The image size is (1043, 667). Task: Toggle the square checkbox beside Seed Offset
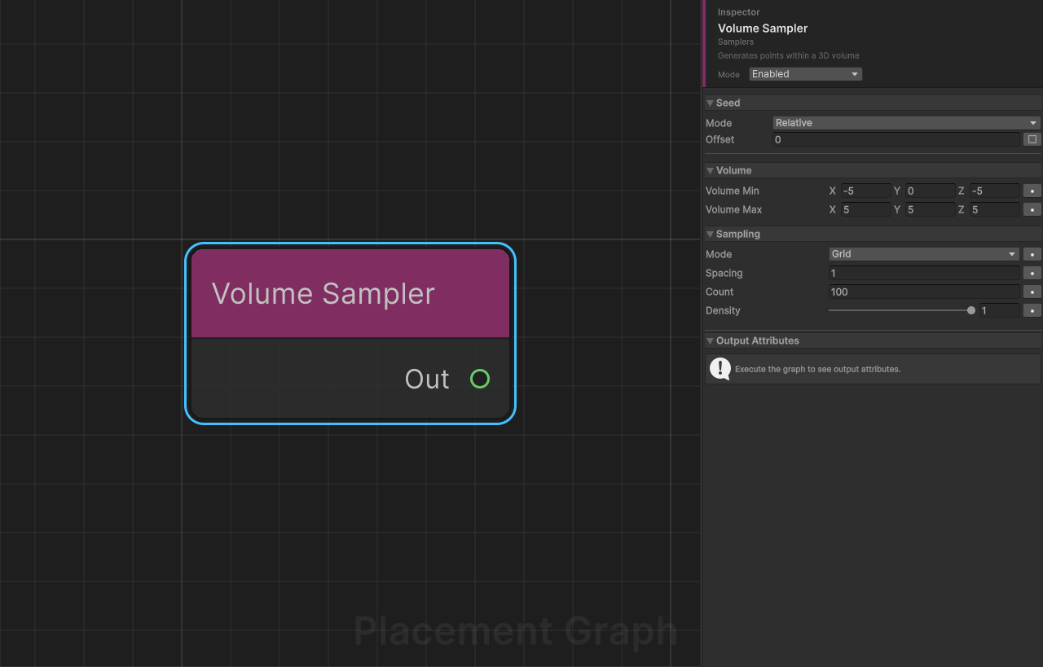click(1032, 139)
